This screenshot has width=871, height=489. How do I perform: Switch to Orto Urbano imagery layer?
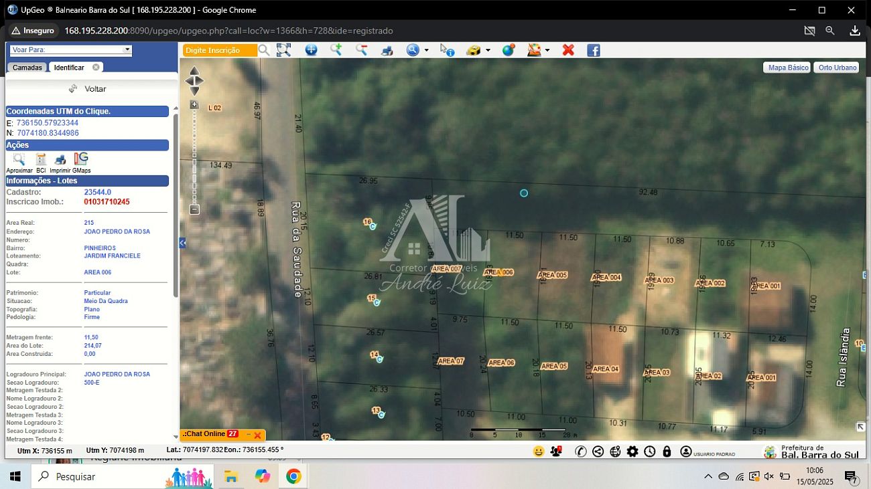click(x=837, y=68)
